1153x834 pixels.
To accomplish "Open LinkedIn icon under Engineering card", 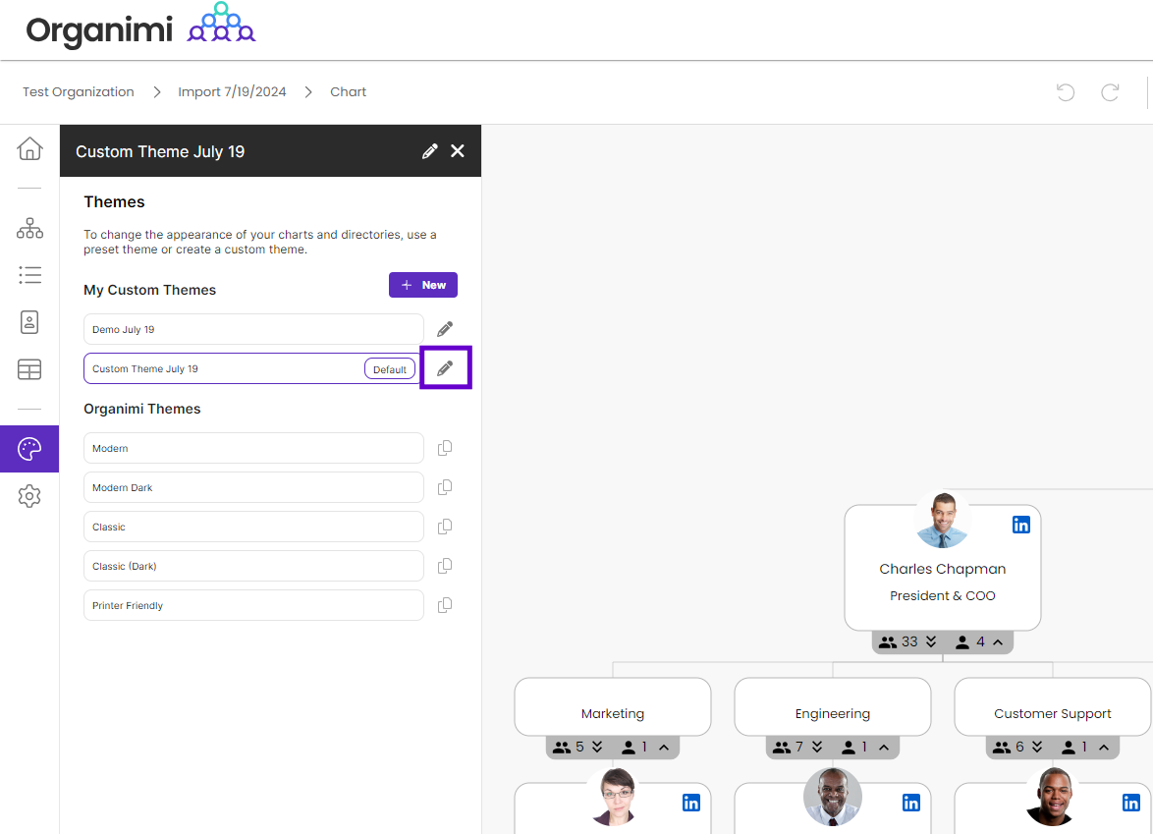I will [911, 803].
